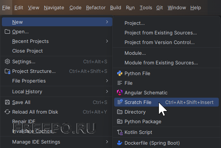The height and width of the screenshot is (148, 221).
Task: Select File Properties entry
Action: coord(57,81)
